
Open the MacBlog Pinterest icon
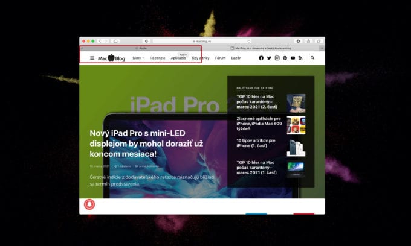pos(285,58)
